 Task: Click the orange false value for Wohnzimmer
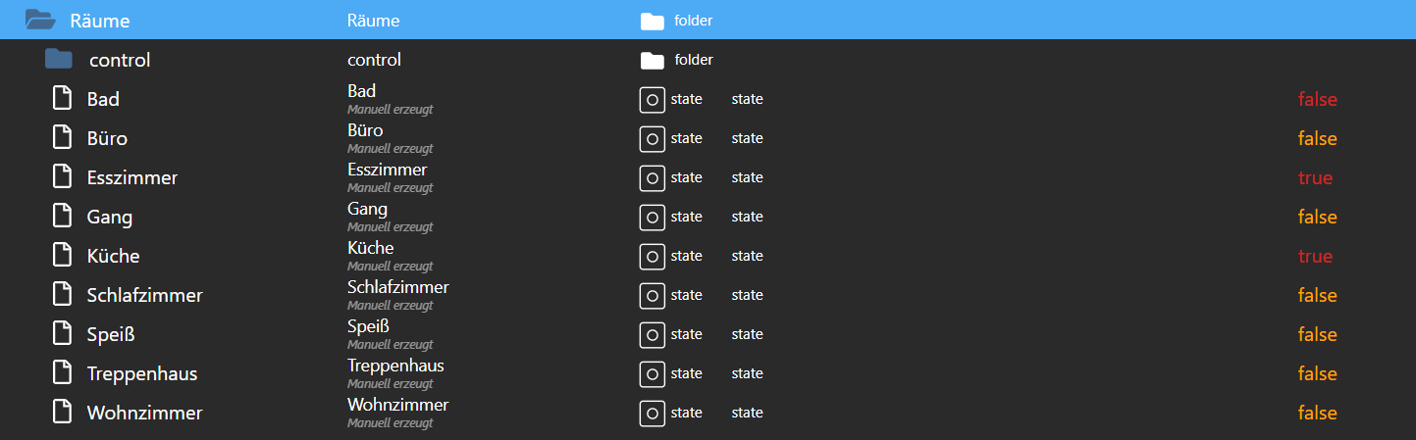coord(1317,413)
